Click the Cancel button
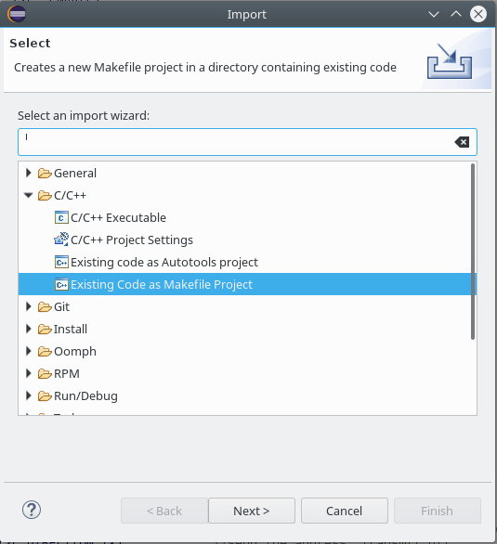Image resolution: width=497 pixels, height=544 pixels. (345, 511)
